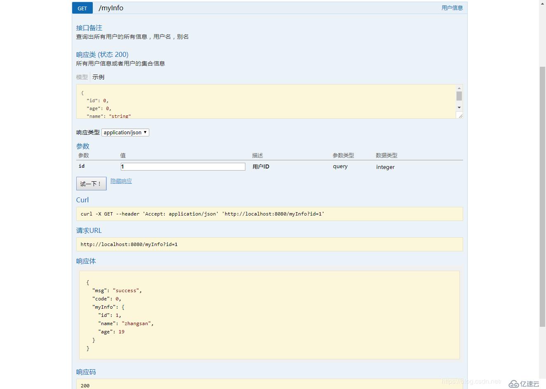Click the Curl heading
The image size is (546, 389).
(x=82, y=200)
